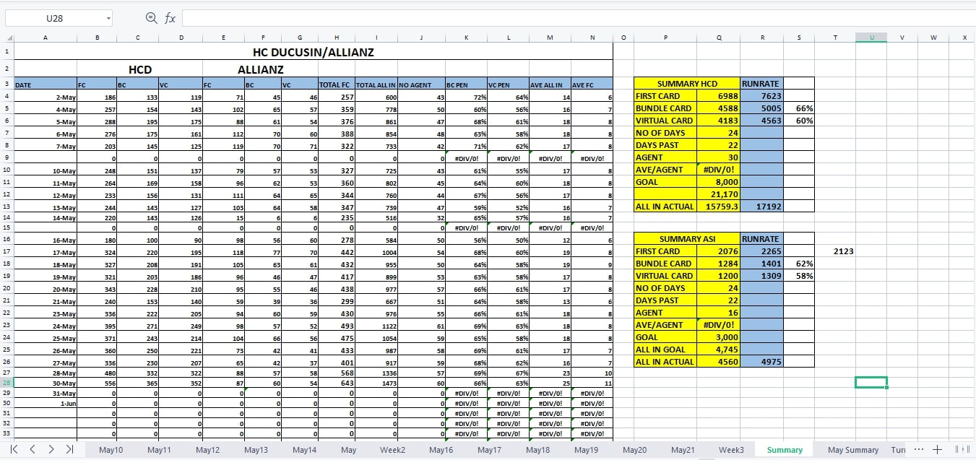Click the zoom magnifier icon near formula bar
The image size is (976, 460).
click(x=151, y=18)
